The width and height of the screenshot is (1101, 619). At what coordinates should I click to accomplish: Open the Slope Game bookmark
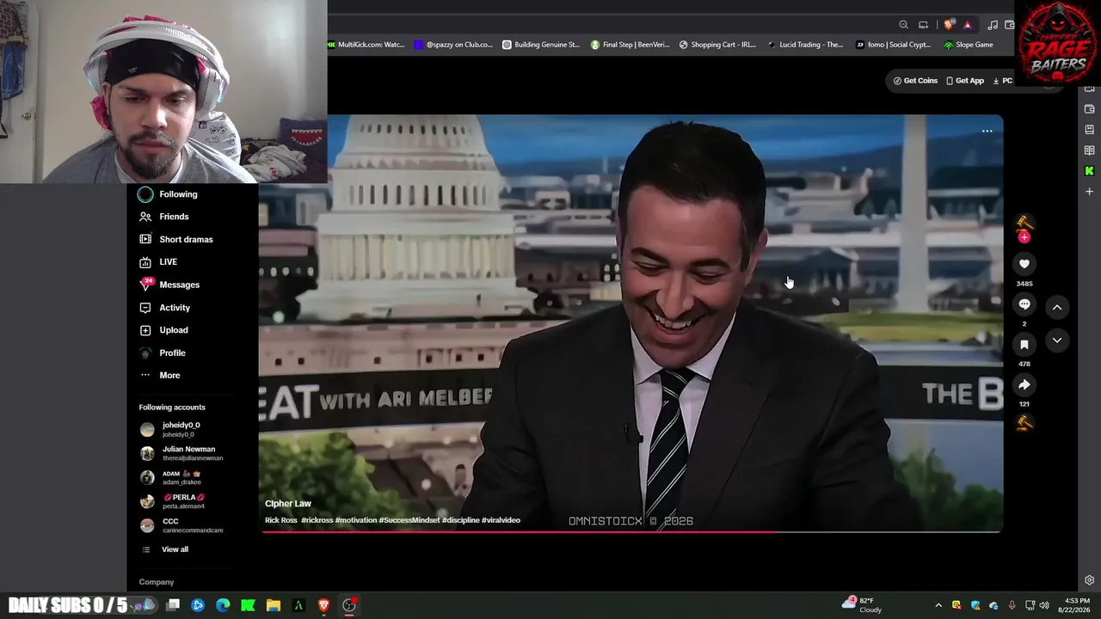pyautogui.click(x=968, y=45)
